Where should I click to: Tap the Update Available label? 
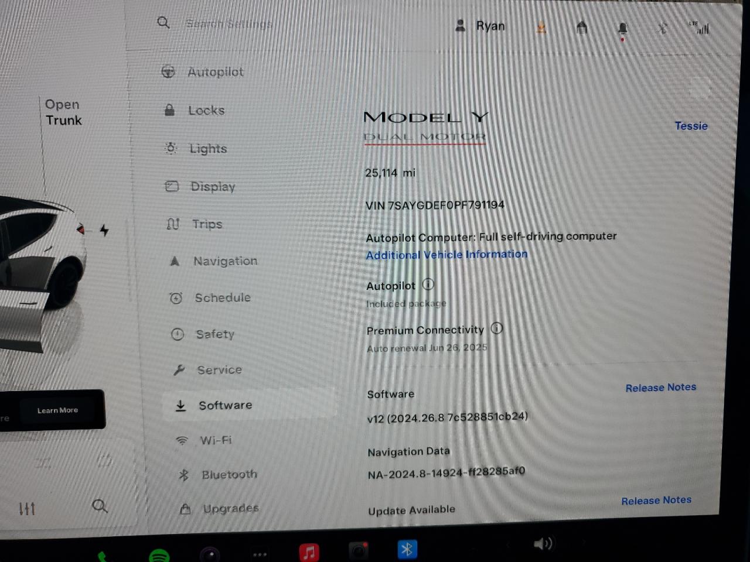click(x=411, y=510)
